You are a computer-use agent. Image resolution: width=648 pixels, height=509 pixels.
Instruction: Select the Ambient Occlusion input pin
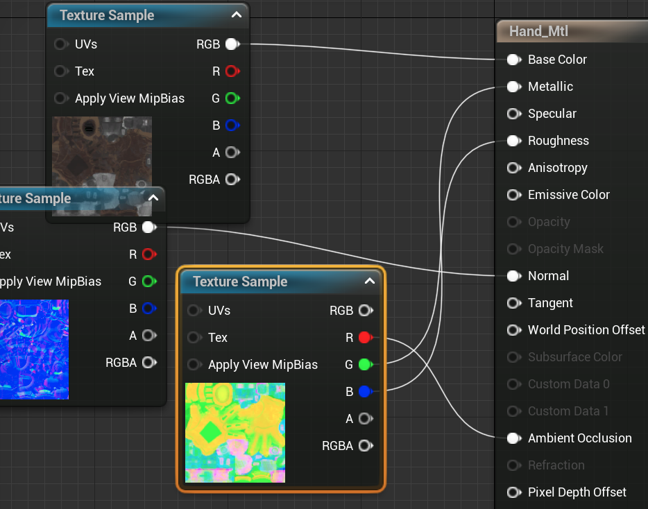pyautogui.click(x=513, y=438)
